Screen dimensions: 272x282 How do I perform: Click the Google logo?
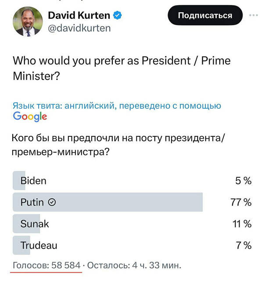click(30, 116)
